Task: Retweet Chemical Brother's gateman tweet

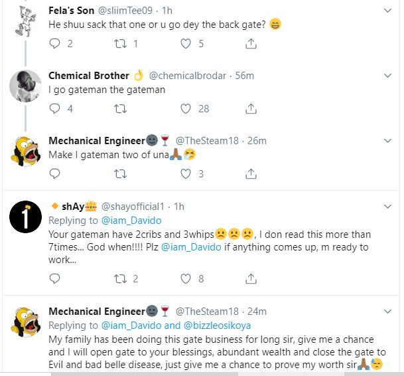Action: coord(120,109)
